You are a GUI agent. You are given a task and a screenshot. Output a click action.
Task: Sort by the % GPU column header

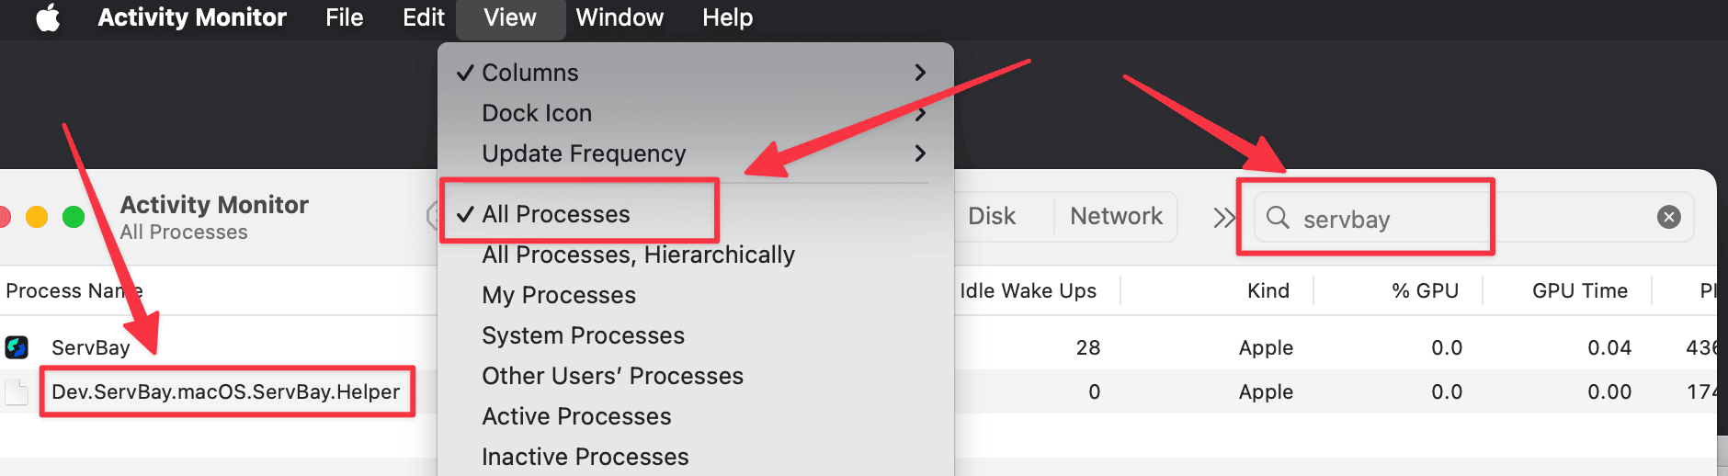[1425, 290]
